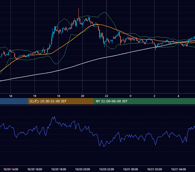
Task: Click the 22 hour label on price chart axis
Action: pos(106,96)
